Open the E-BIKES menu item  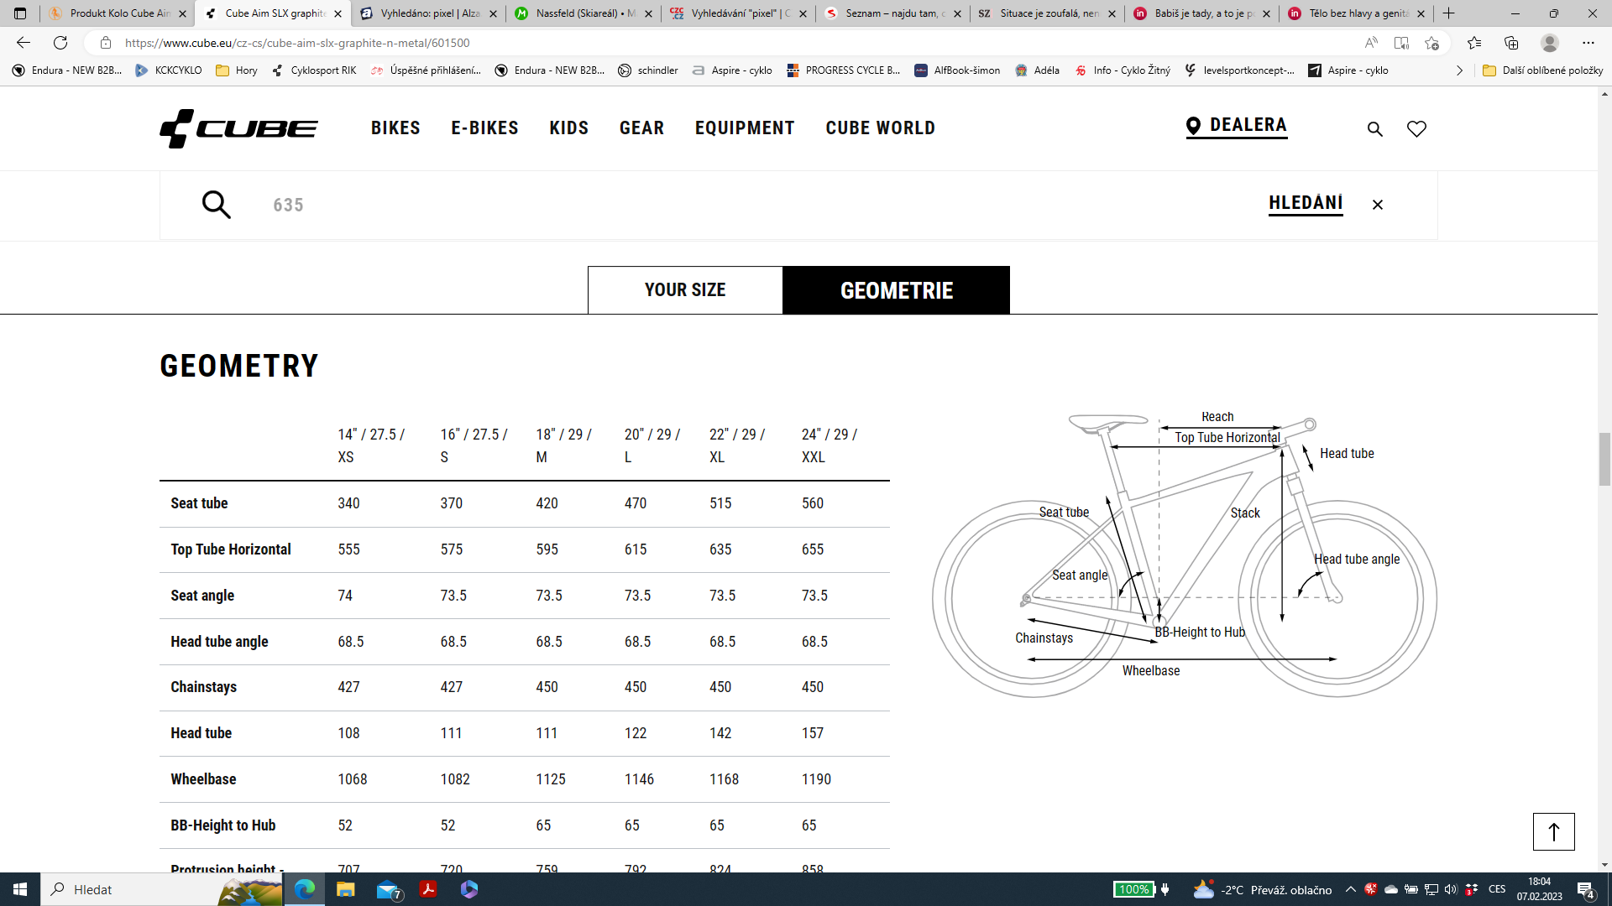tap(484, 128)
